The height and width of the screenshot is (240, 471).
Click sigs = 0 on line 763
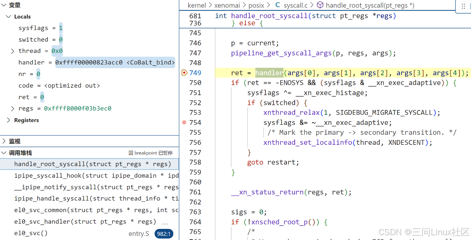[249, 212]
